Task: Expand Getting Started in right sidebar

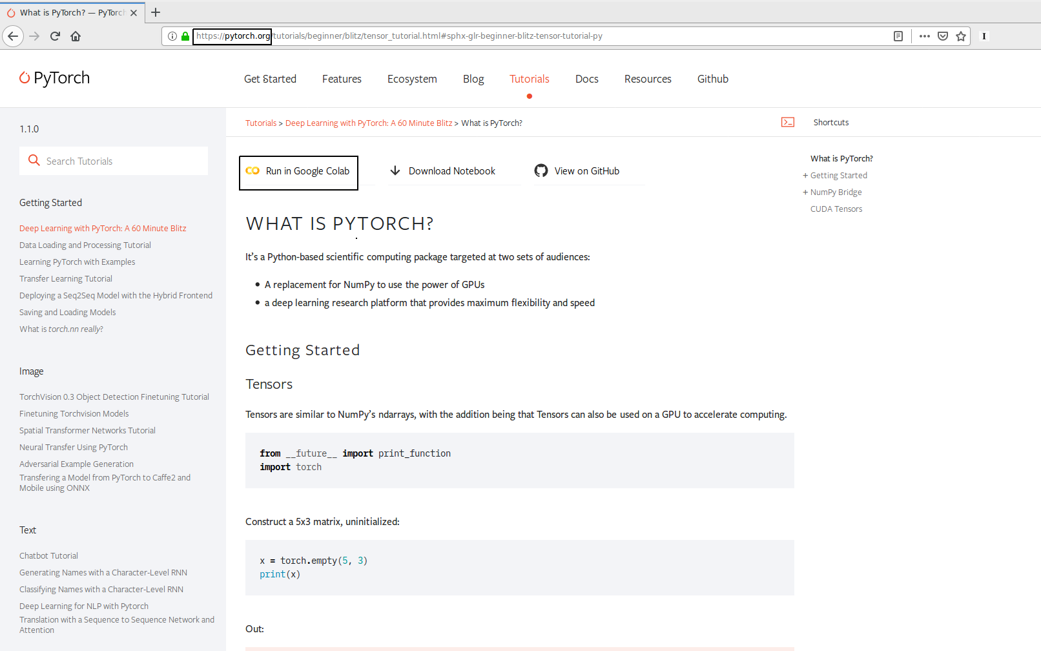Action: pyautogui.click(x=805, y=176)
